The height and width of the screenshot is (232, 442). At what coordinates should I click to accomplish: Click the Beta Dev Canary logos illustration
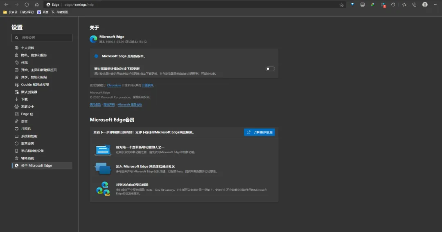pos(103,189)
